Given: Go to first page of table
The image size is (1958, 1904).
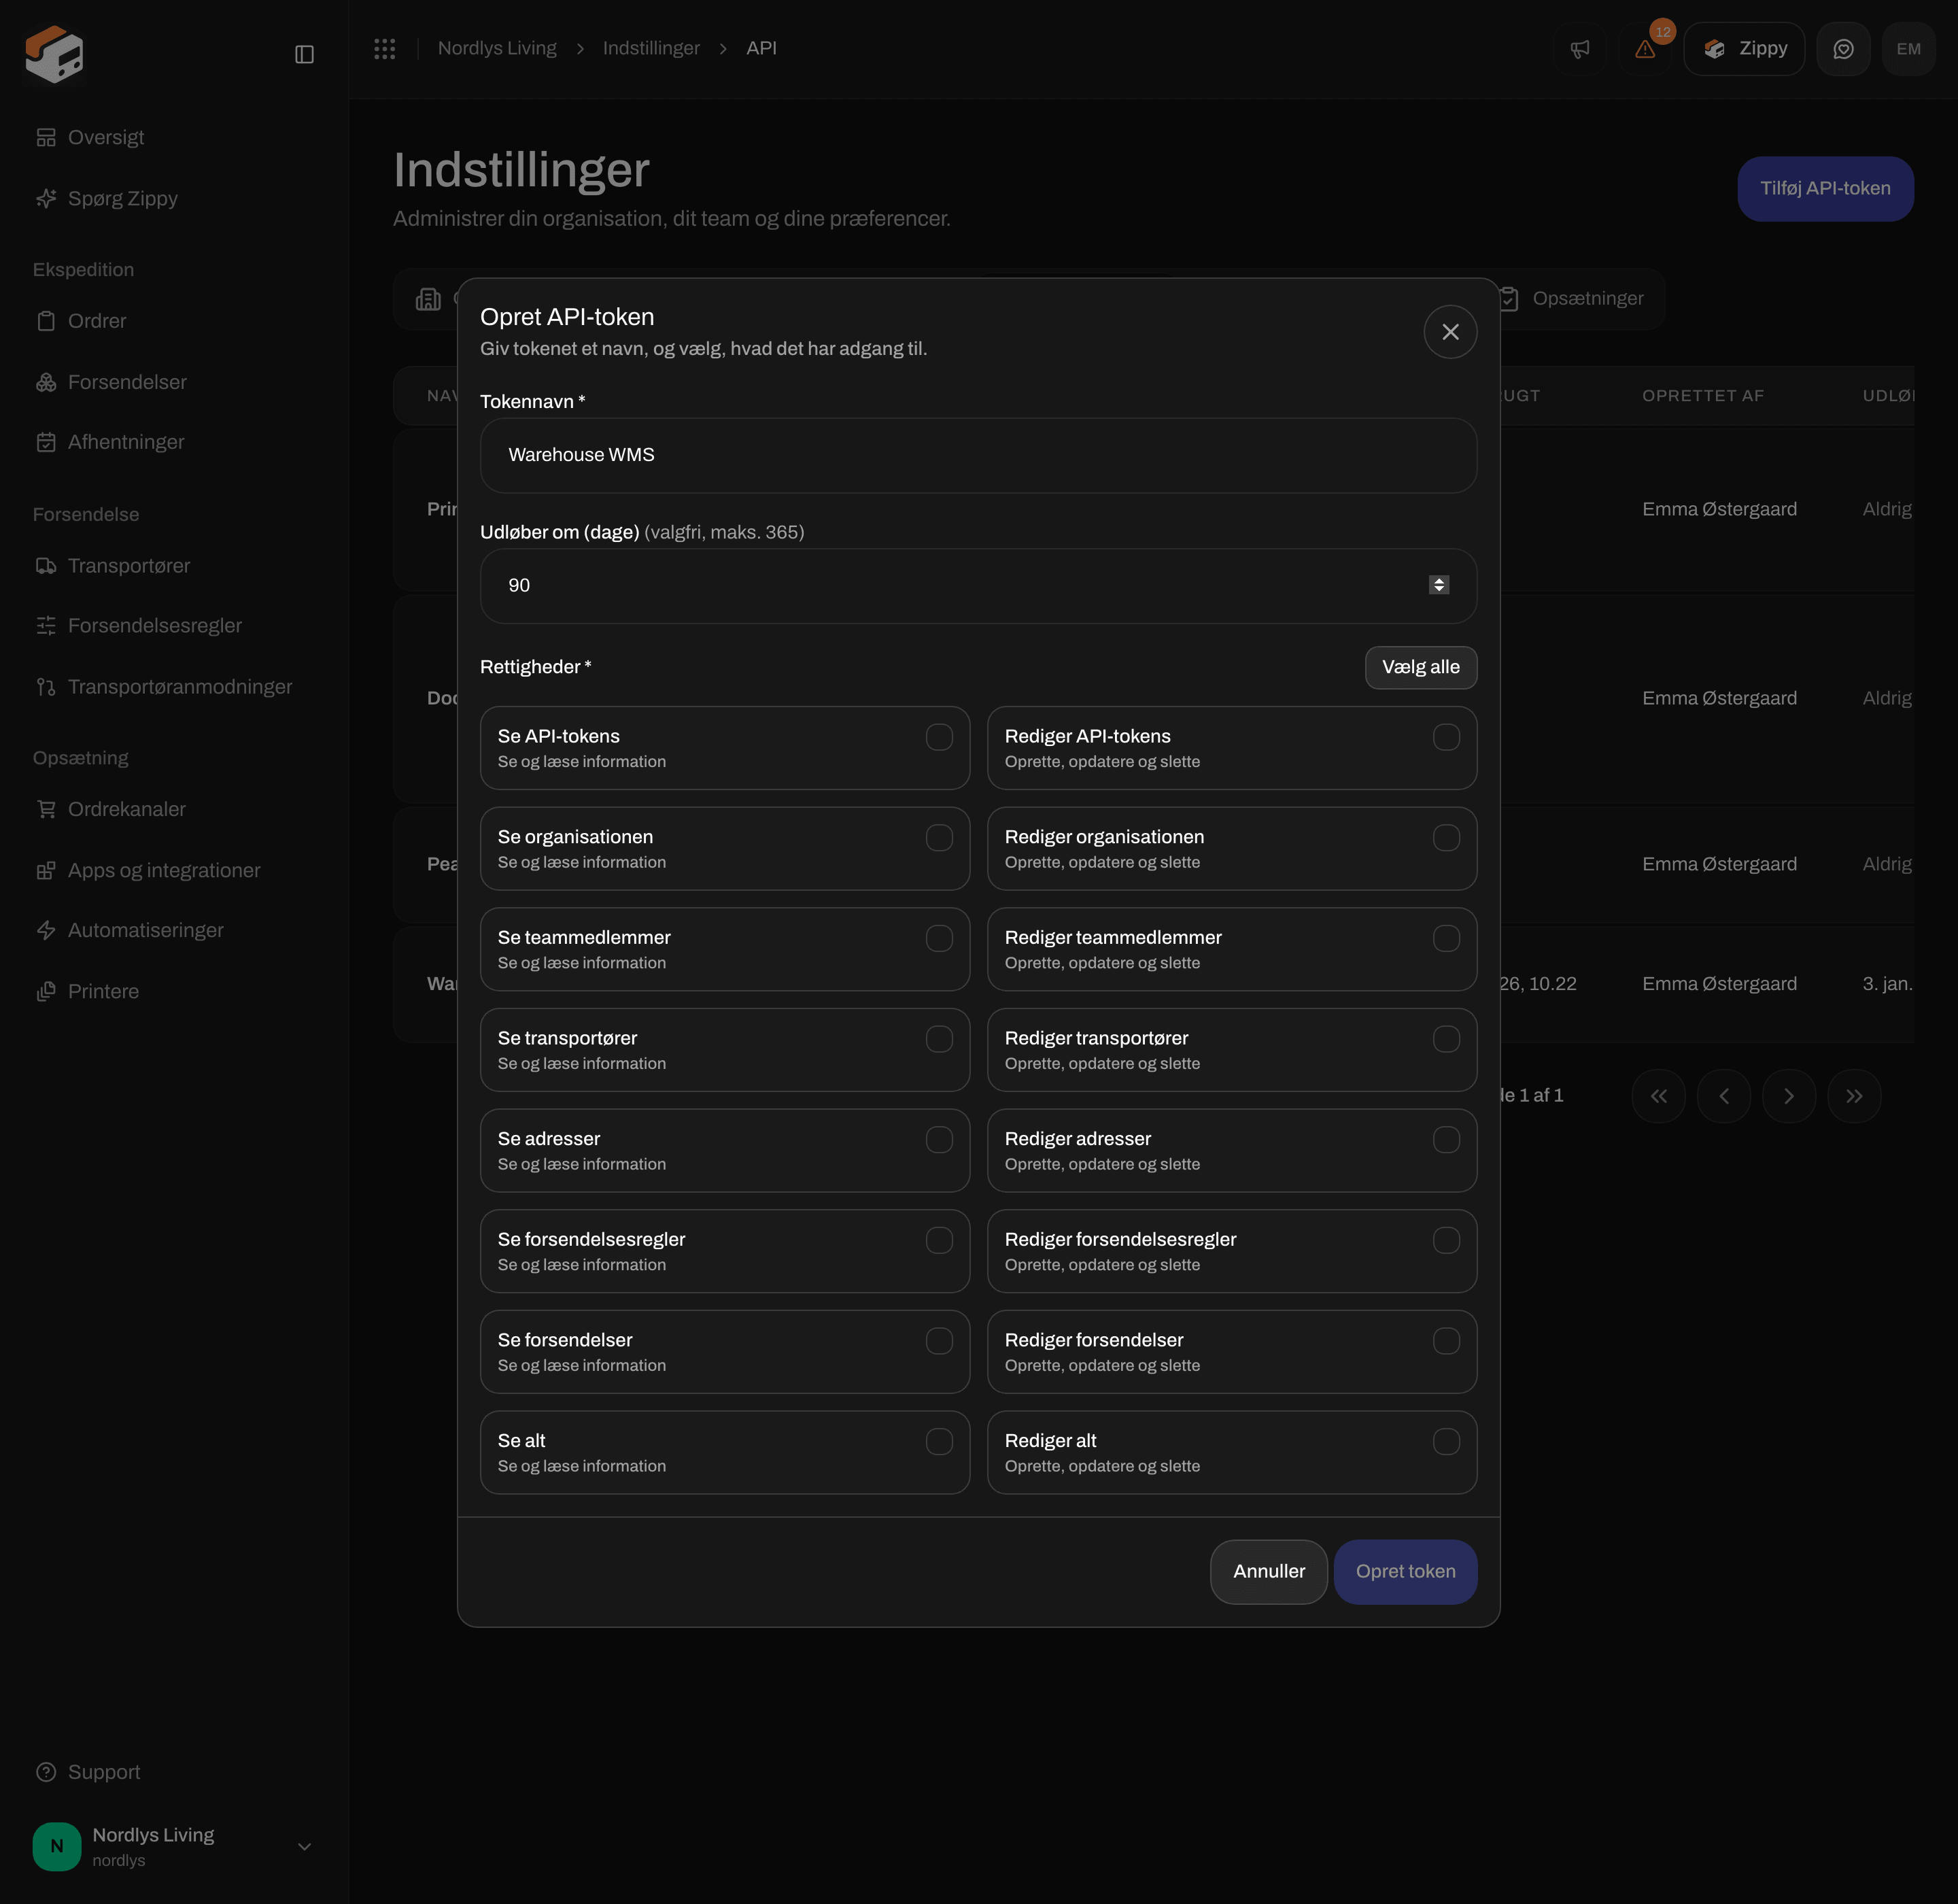Looking at the screenshot, I should pyautogui.click(x=1658, y=1096).
